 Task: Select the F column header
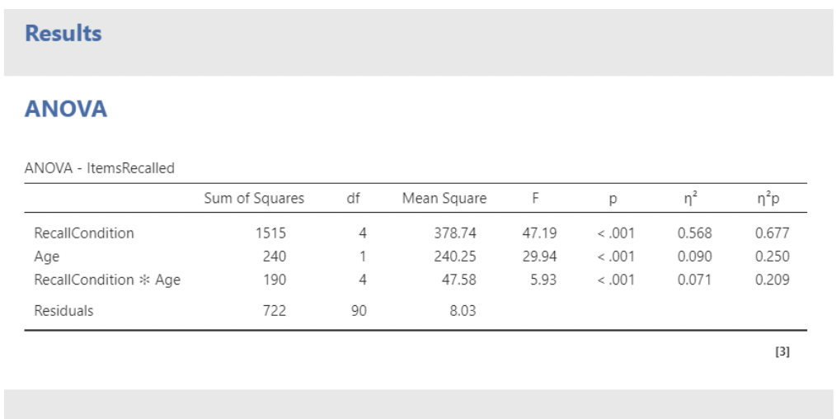537,198
